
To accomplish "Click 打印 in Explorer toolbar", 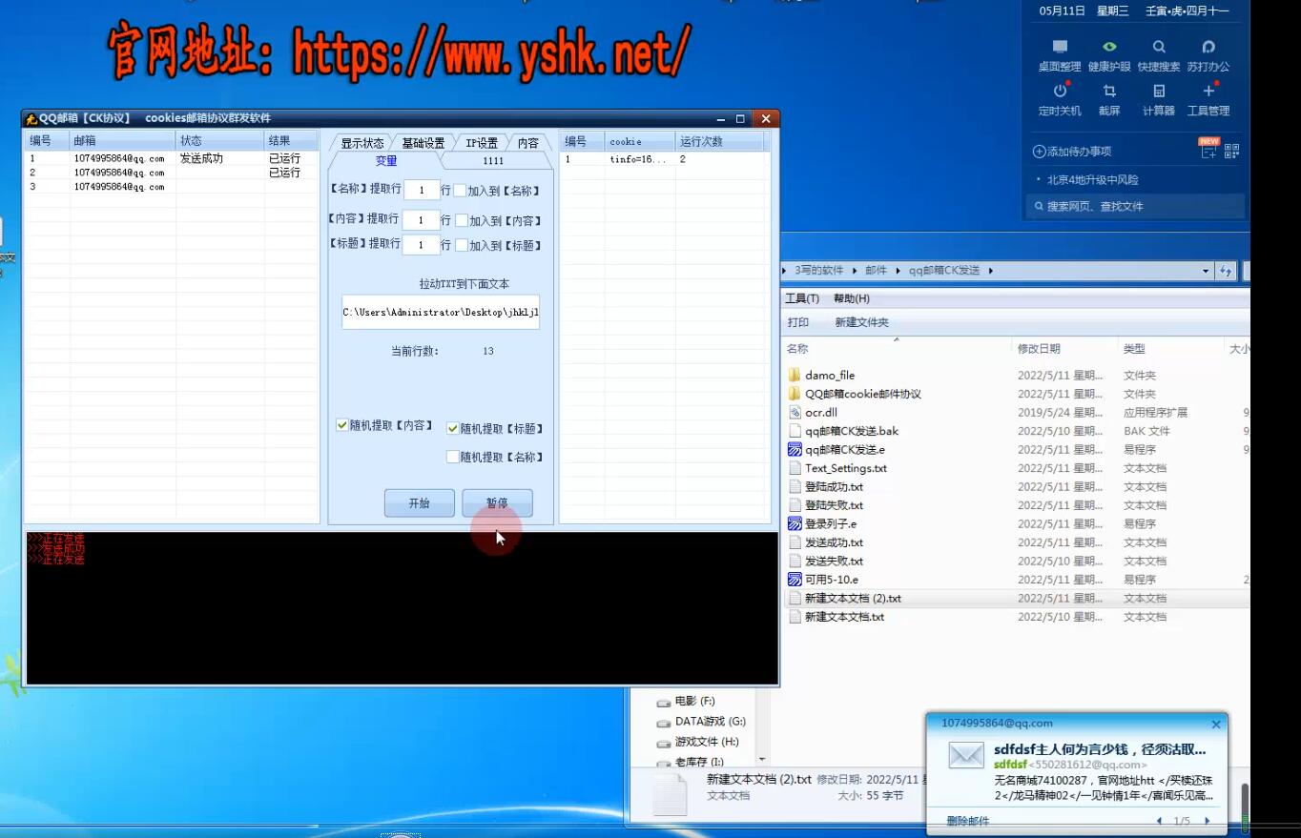I will [x=798, y=322].
